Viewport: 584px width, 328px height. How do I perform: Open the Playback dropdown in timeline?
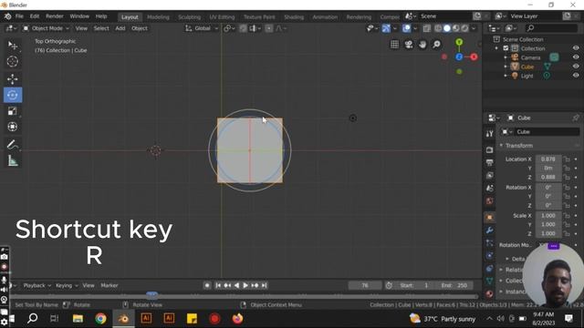(x=37, y=285)
